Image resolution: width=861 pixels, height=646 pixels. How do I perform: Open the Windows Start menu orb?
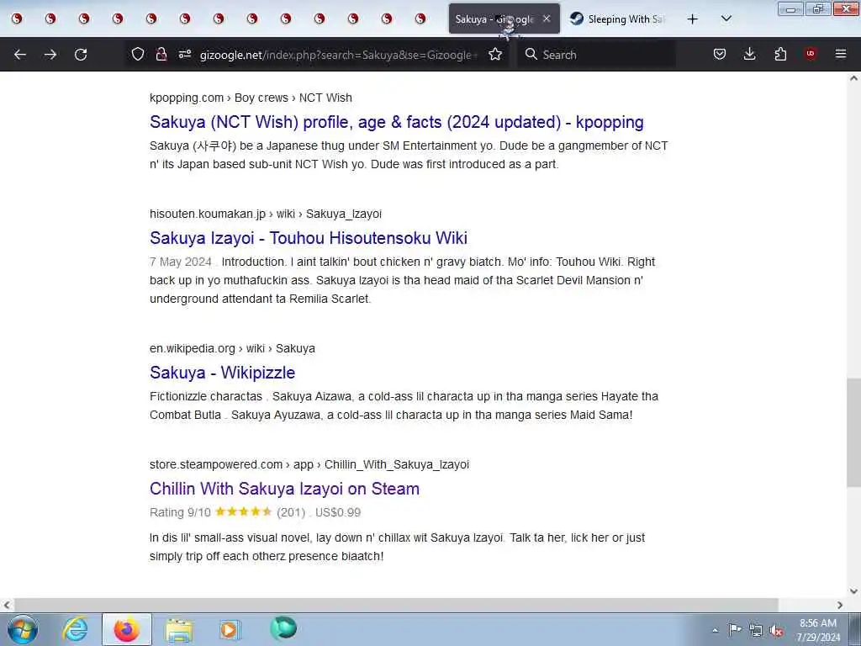point(22,629)
